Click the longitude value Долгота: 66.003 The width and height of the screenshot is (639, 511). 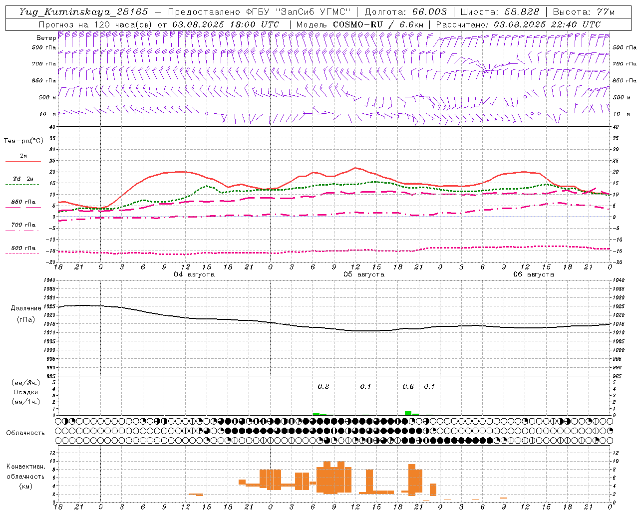tap(406, 12)
